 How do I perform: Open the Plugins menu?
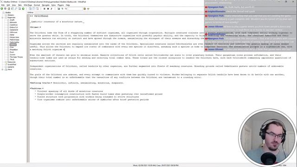(61, 5)
